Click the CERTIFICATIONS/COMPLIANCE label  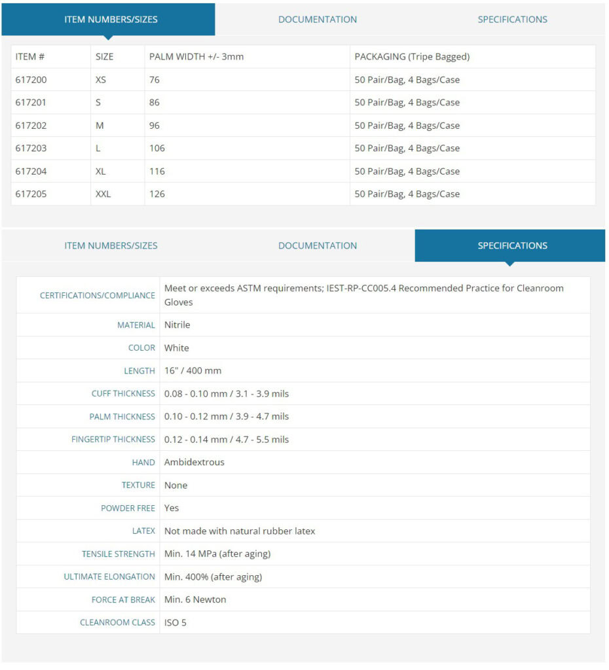(x=98, y=296)
